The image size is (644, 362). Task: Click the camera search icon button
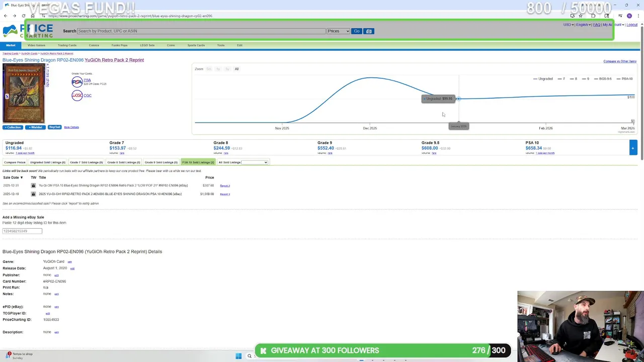click(369, 31)
